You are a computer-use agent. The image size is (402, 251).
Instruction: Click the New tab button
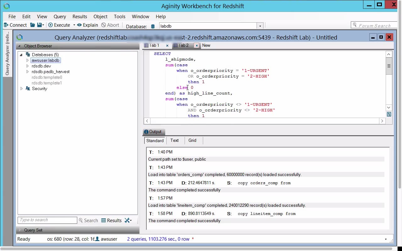click(206, 45)
